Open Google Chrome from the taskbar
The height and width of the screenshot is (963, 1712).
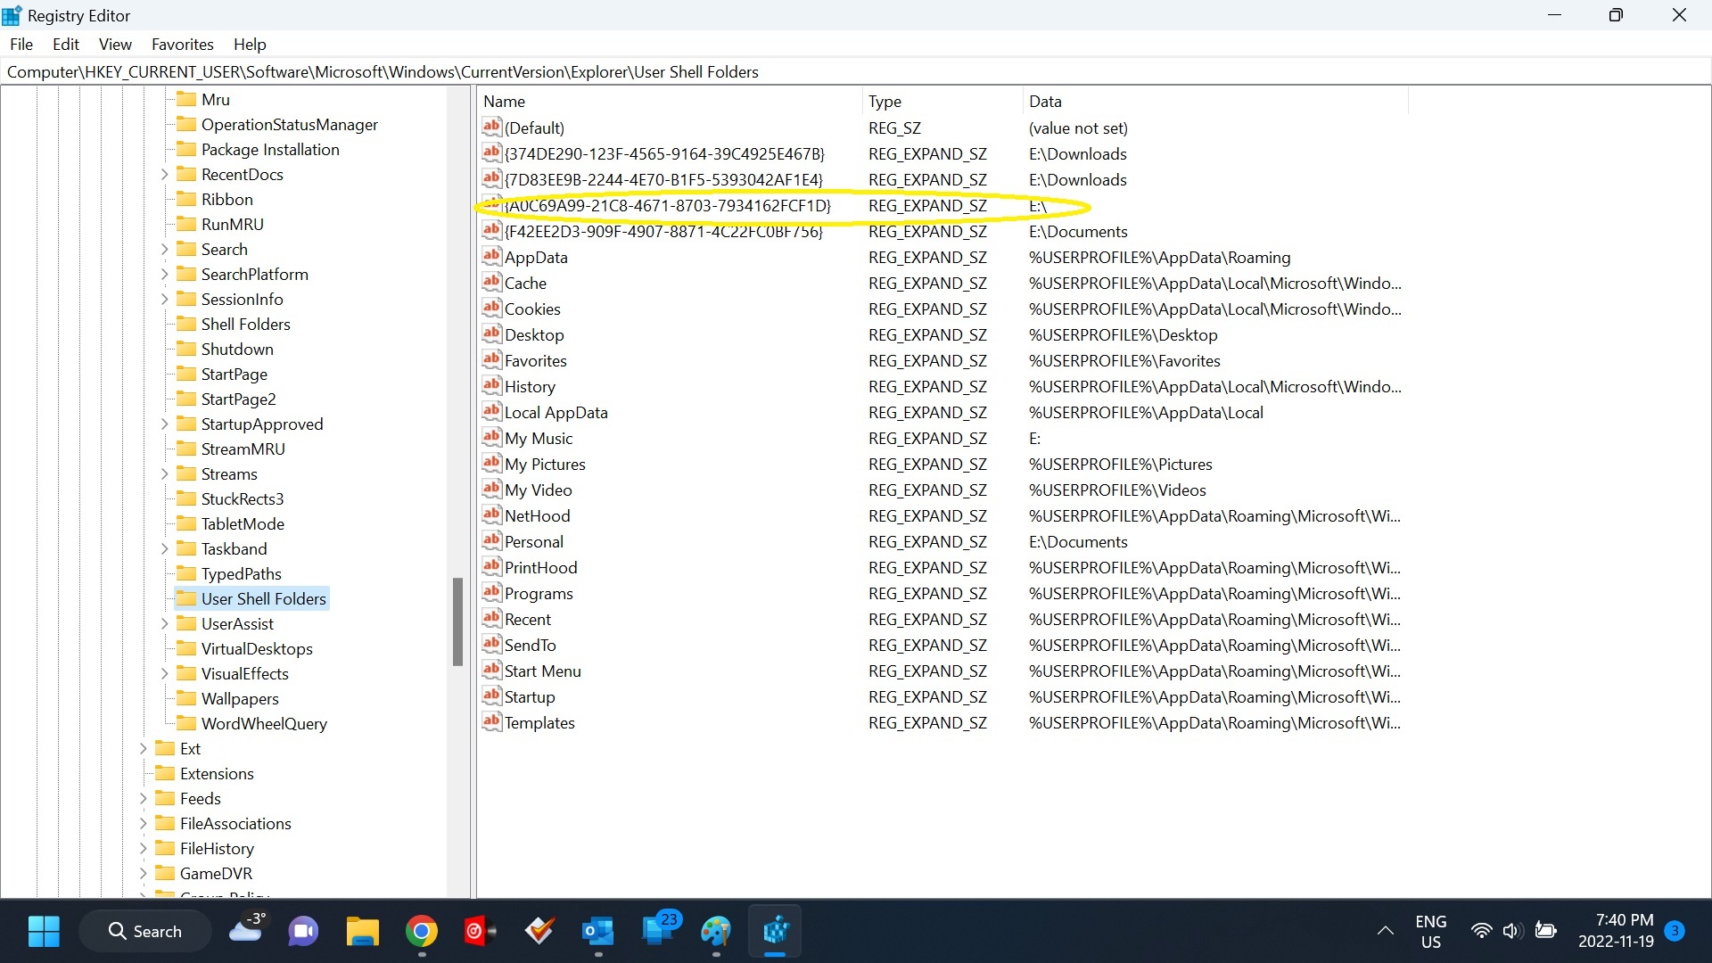tap(422, 932)
